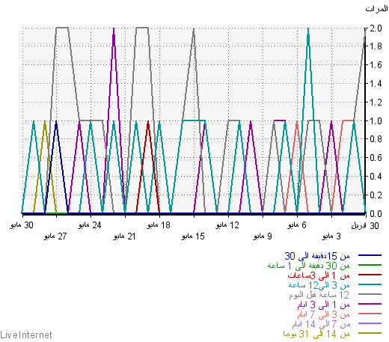Click the magenta legend line swatch
This screenshot has height=342, width=389.
click(370, 304)
